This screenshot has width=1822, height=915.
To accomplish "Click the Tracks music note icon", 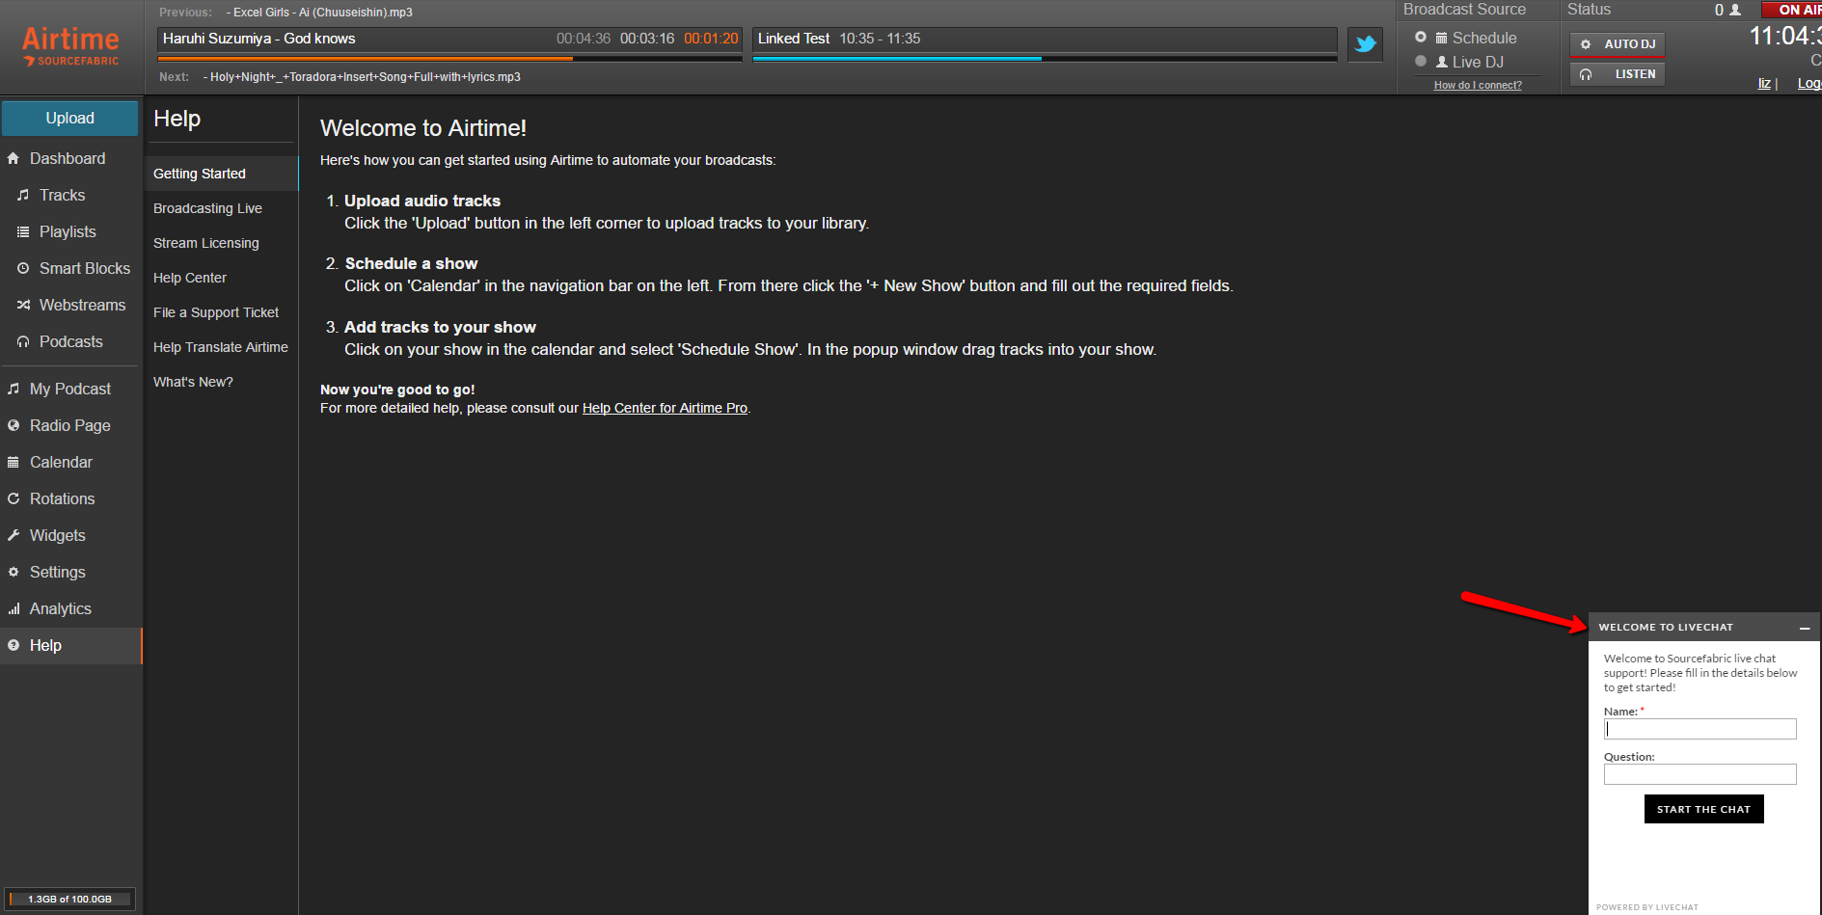I will 23,195.
